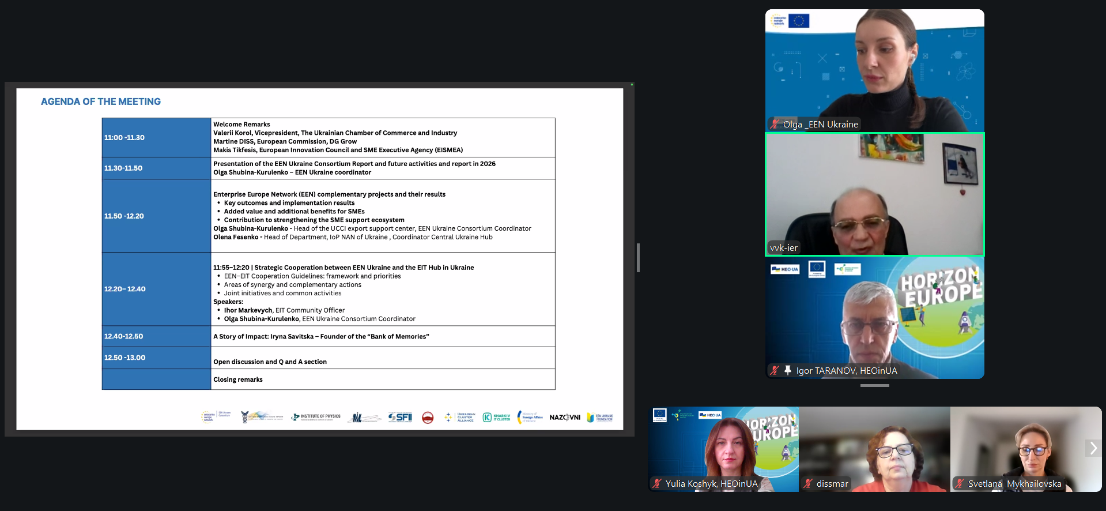
Task: Click the NAZOVNI logo on the slide
Action: point(565,417)
